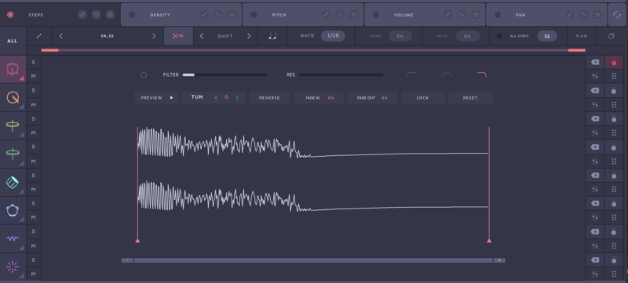628x283 pixels.
Task: Click the Flam button
Action: pos(582,36)
